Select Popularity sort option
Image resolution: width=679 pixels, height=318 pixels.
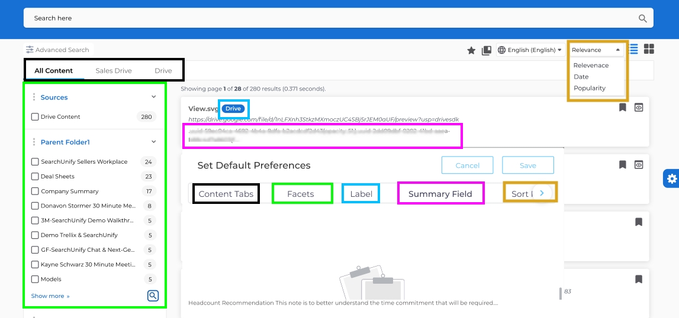pos(590,88)
